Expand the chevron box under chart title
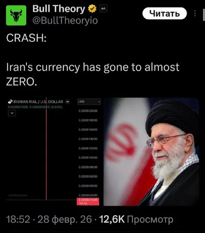Viewport: 205px width, 233px height. (12, 113)
